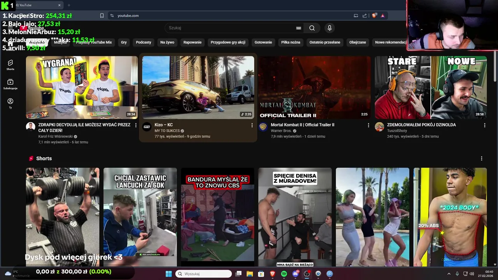Open the more options menu for Kizo – KC

[252, 125]
